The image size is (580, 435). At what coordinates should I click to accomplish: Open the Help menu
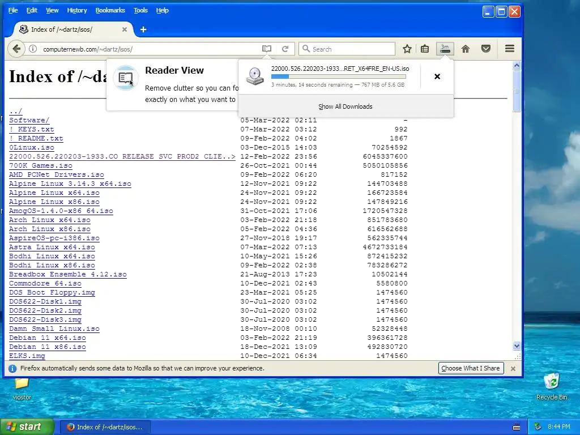click(x=163, y=10)
